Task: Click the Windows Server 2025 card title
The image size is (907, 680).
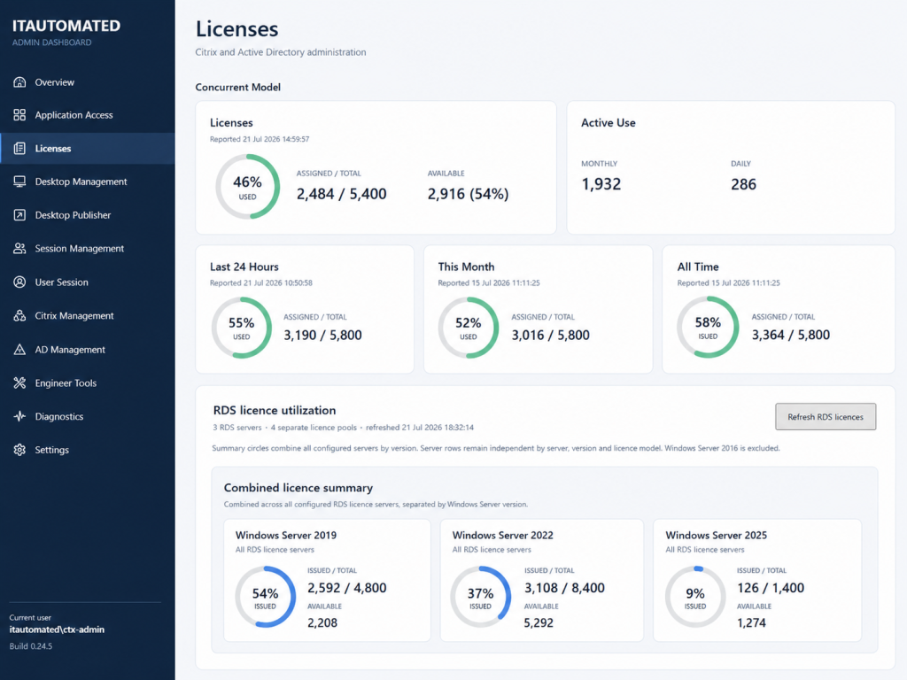Action: tap(716, 536)
